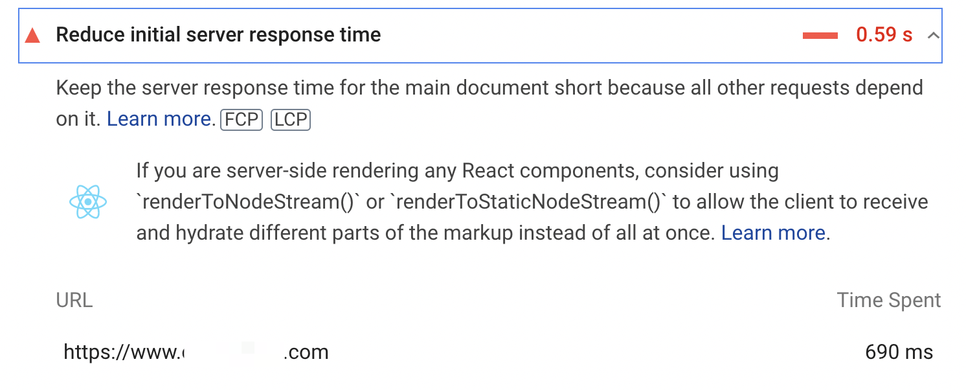
Task: Collapse the audit using the chevron arrow
Action: (x=933, y=36)
